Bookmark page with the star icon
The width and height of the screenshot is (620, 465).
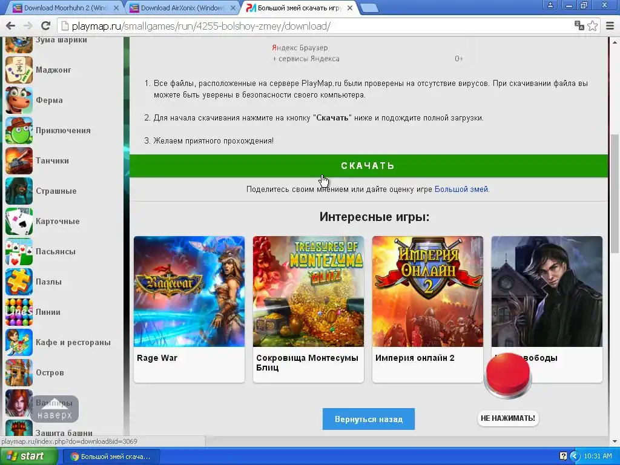[x=592, y=26]
